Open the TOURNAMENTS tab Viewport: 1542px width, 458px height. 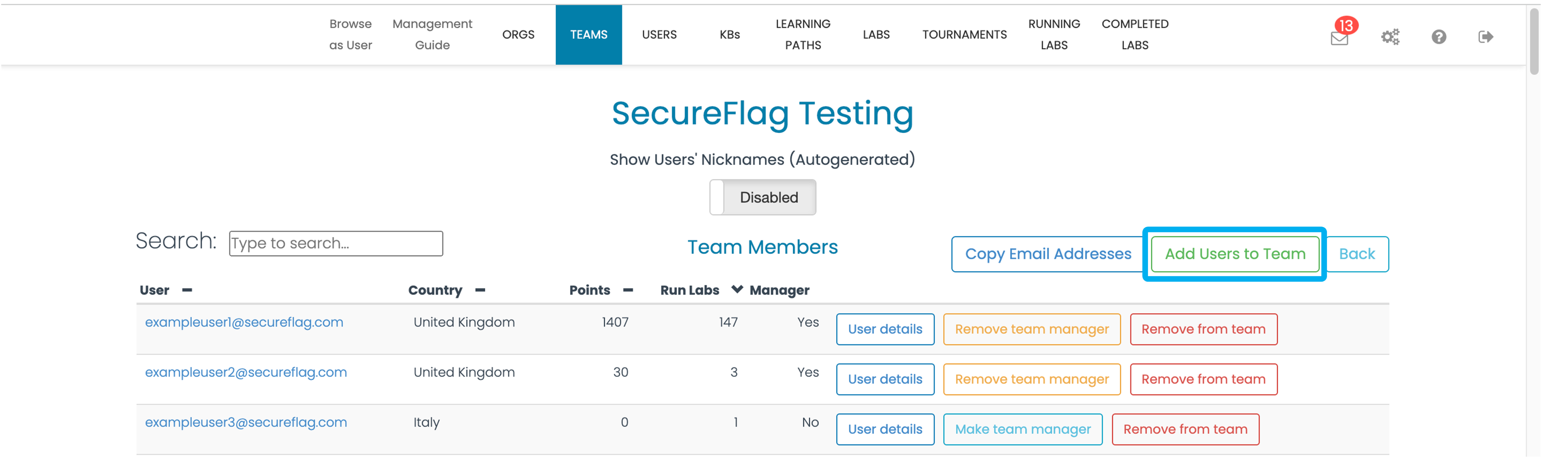click(x=964, y=35)
